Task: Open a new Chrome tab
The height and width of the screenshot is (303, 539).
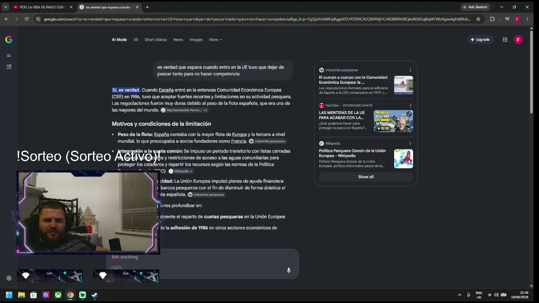Action: pyautogui.click(x=147, y=7)
